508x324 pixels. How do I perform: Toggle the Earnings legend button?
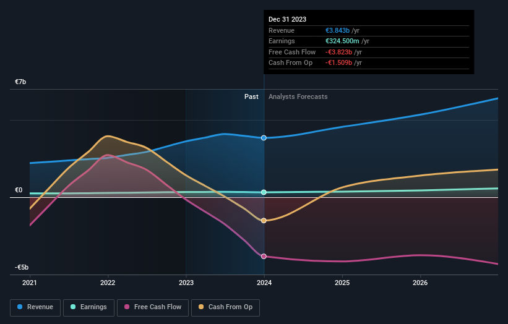point(88,307)
